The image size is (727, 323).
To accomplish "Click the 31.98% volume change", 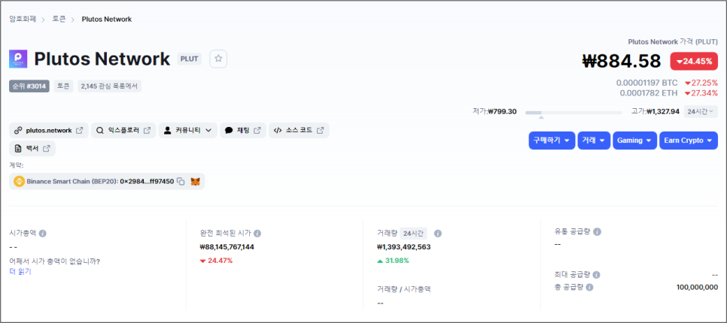I will pyautogui.click(x=393, y=261).
